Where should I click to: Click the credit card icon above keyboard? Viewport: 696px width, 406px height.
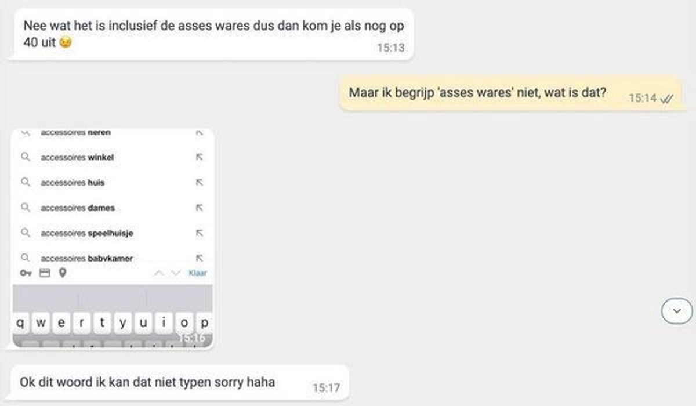[x=45, y=273]
